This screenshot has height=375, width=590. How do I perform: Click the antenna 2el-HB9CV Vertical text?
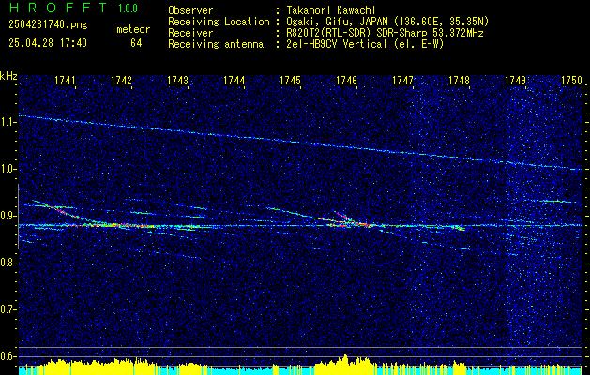click(x=363, y=44)
